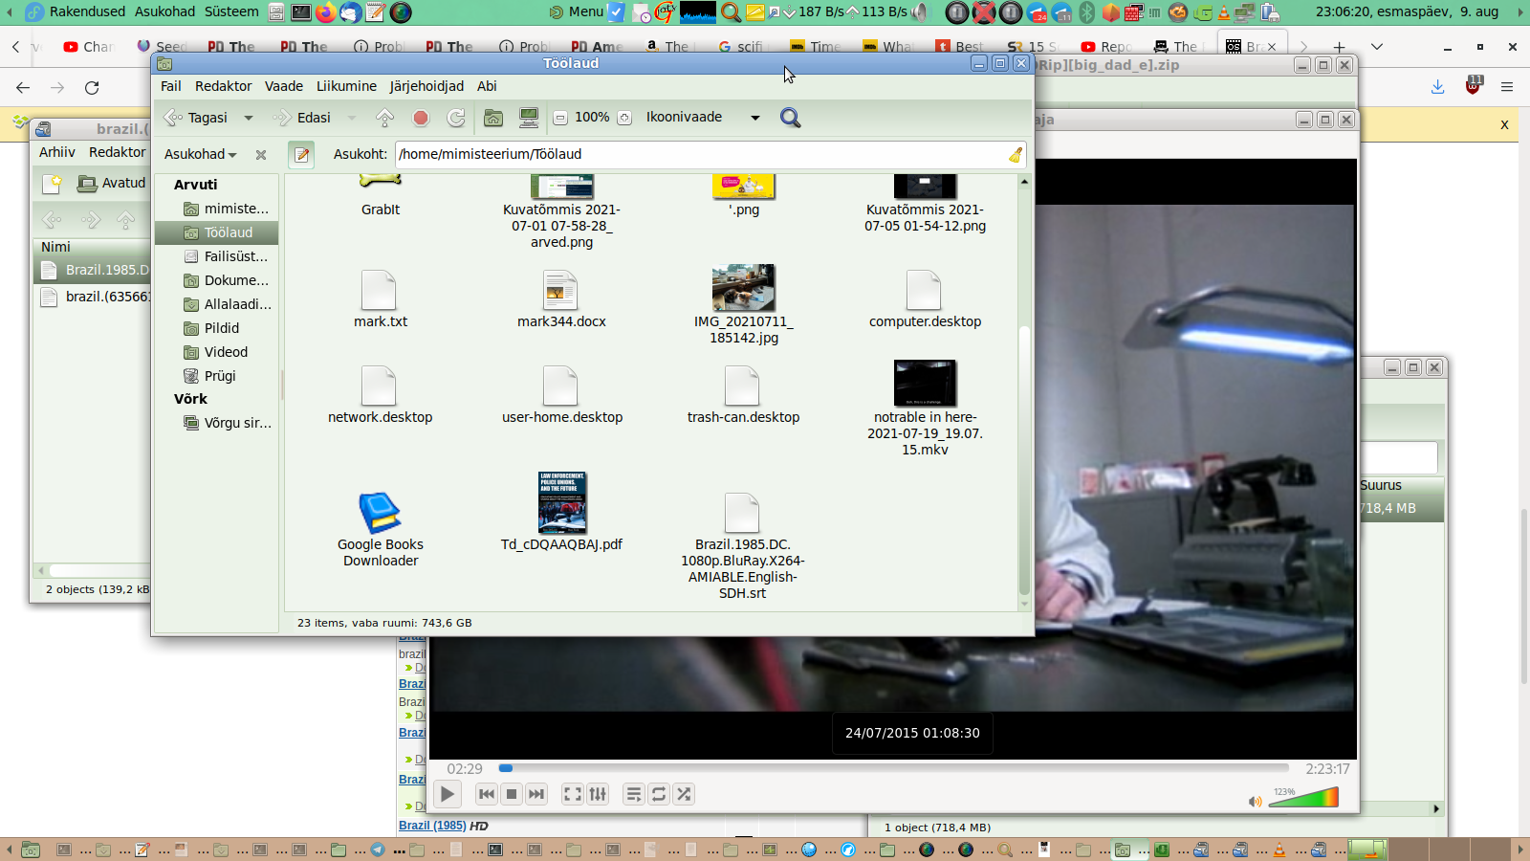Clear location bar with broom icon
Image resolution: width=1530 pixels, height=861 pixels.
(x=1015, y=154)
